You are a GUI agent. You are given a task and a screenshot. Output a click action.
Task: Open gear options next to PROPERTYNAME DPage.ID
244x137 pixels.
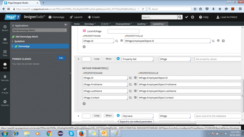tap(121, 41)
